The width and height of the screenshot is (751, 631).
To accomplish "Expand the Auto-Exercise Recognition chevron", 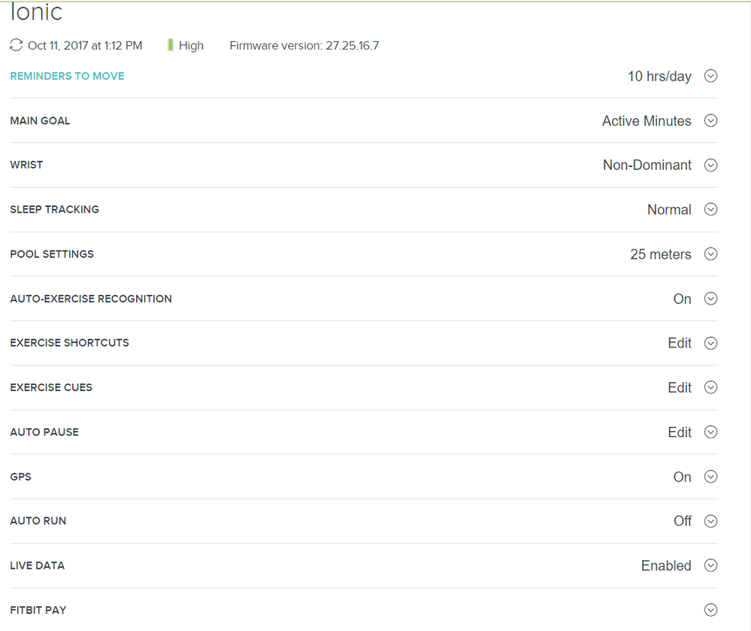I will pos(710,299).
